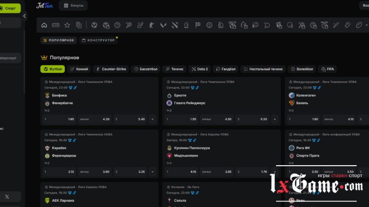Select Counter-Strike soldier icon in sports bar

point(152,25)
